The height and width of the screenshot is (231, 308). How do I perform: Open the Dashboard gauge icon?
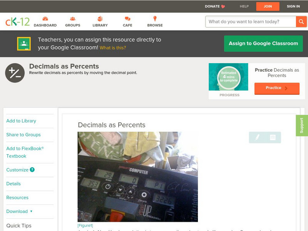(x=45, y=18)
